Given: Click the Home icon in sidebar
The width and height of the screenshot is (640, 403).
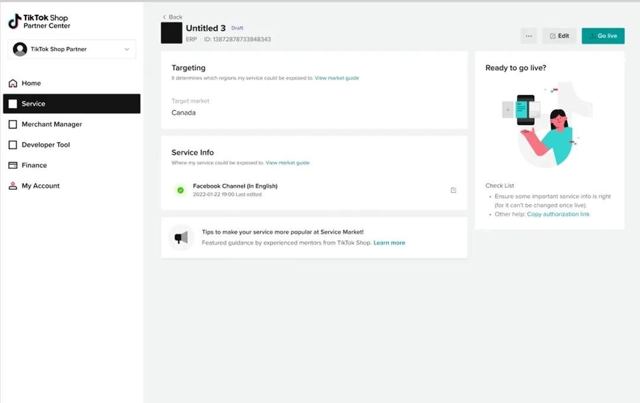Looking at the screenshot, I should [13, 84].
